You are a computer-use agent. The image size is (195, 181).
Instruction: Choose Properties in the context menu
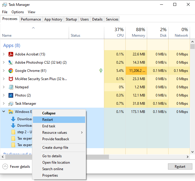click(59, 175)
